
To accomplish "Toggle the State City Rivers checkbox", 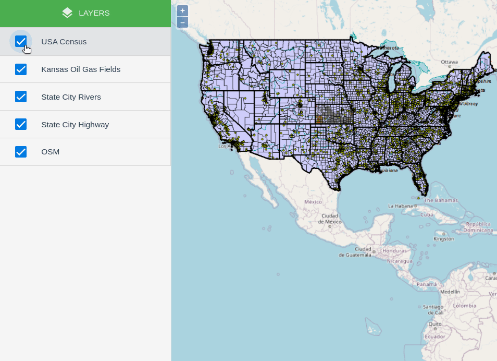I will point(21,97).
